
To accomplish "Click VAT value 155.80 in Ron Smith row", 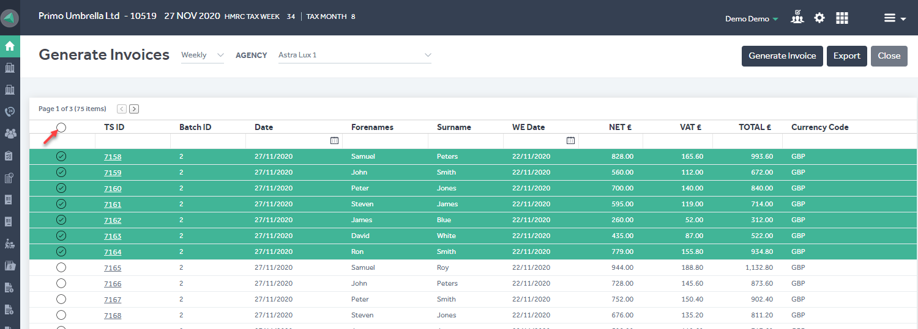I will pyautogui.click(x=692, y=251).
